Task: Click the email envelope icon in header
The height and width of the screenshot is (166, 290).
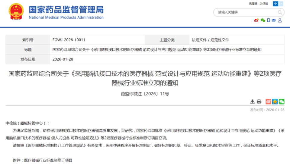Action: 274,20
